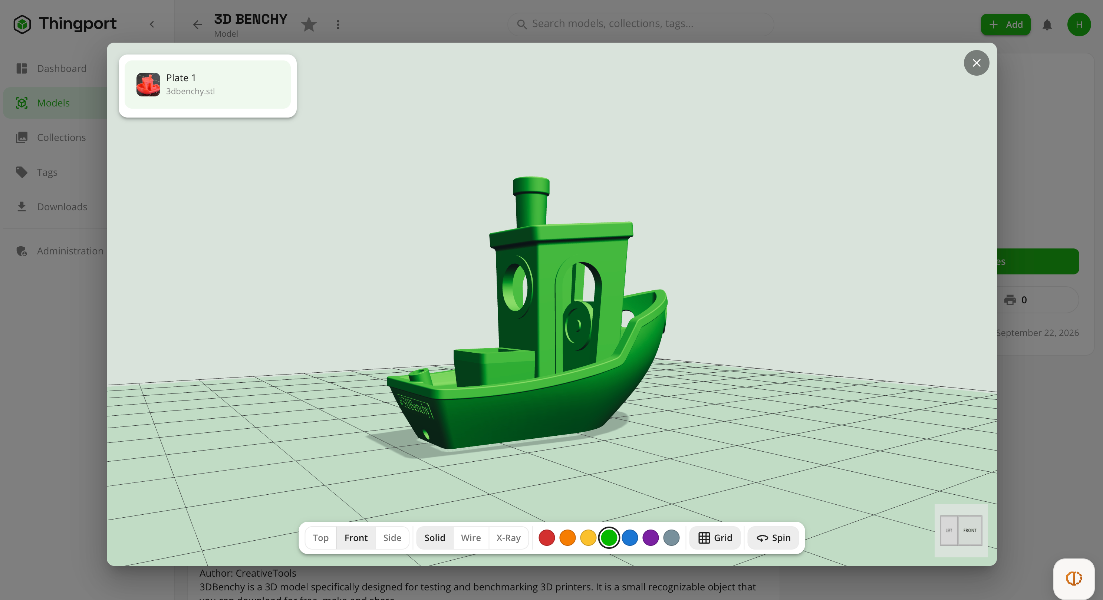Open notifications bell

pos(1047,24)
